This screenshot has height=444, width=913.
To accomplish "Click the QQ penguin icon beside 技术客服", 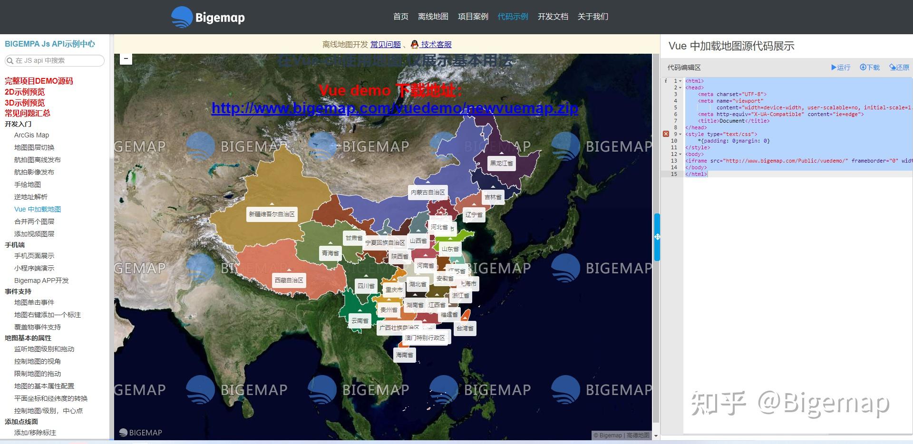I will tap(415, 44).
